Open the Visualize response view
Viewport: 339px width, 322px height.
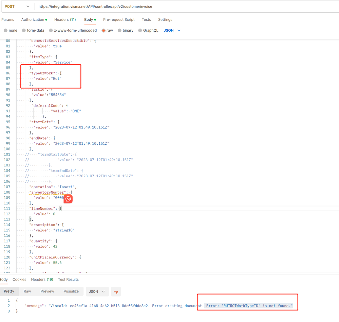(x=71, y=291)
